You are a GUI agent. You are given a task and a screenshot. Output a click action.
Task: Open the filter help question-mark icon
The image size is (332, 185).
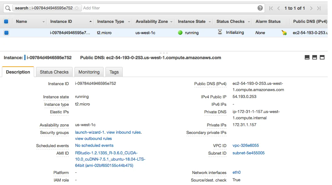pyautogui.click(x=260, y=8)
